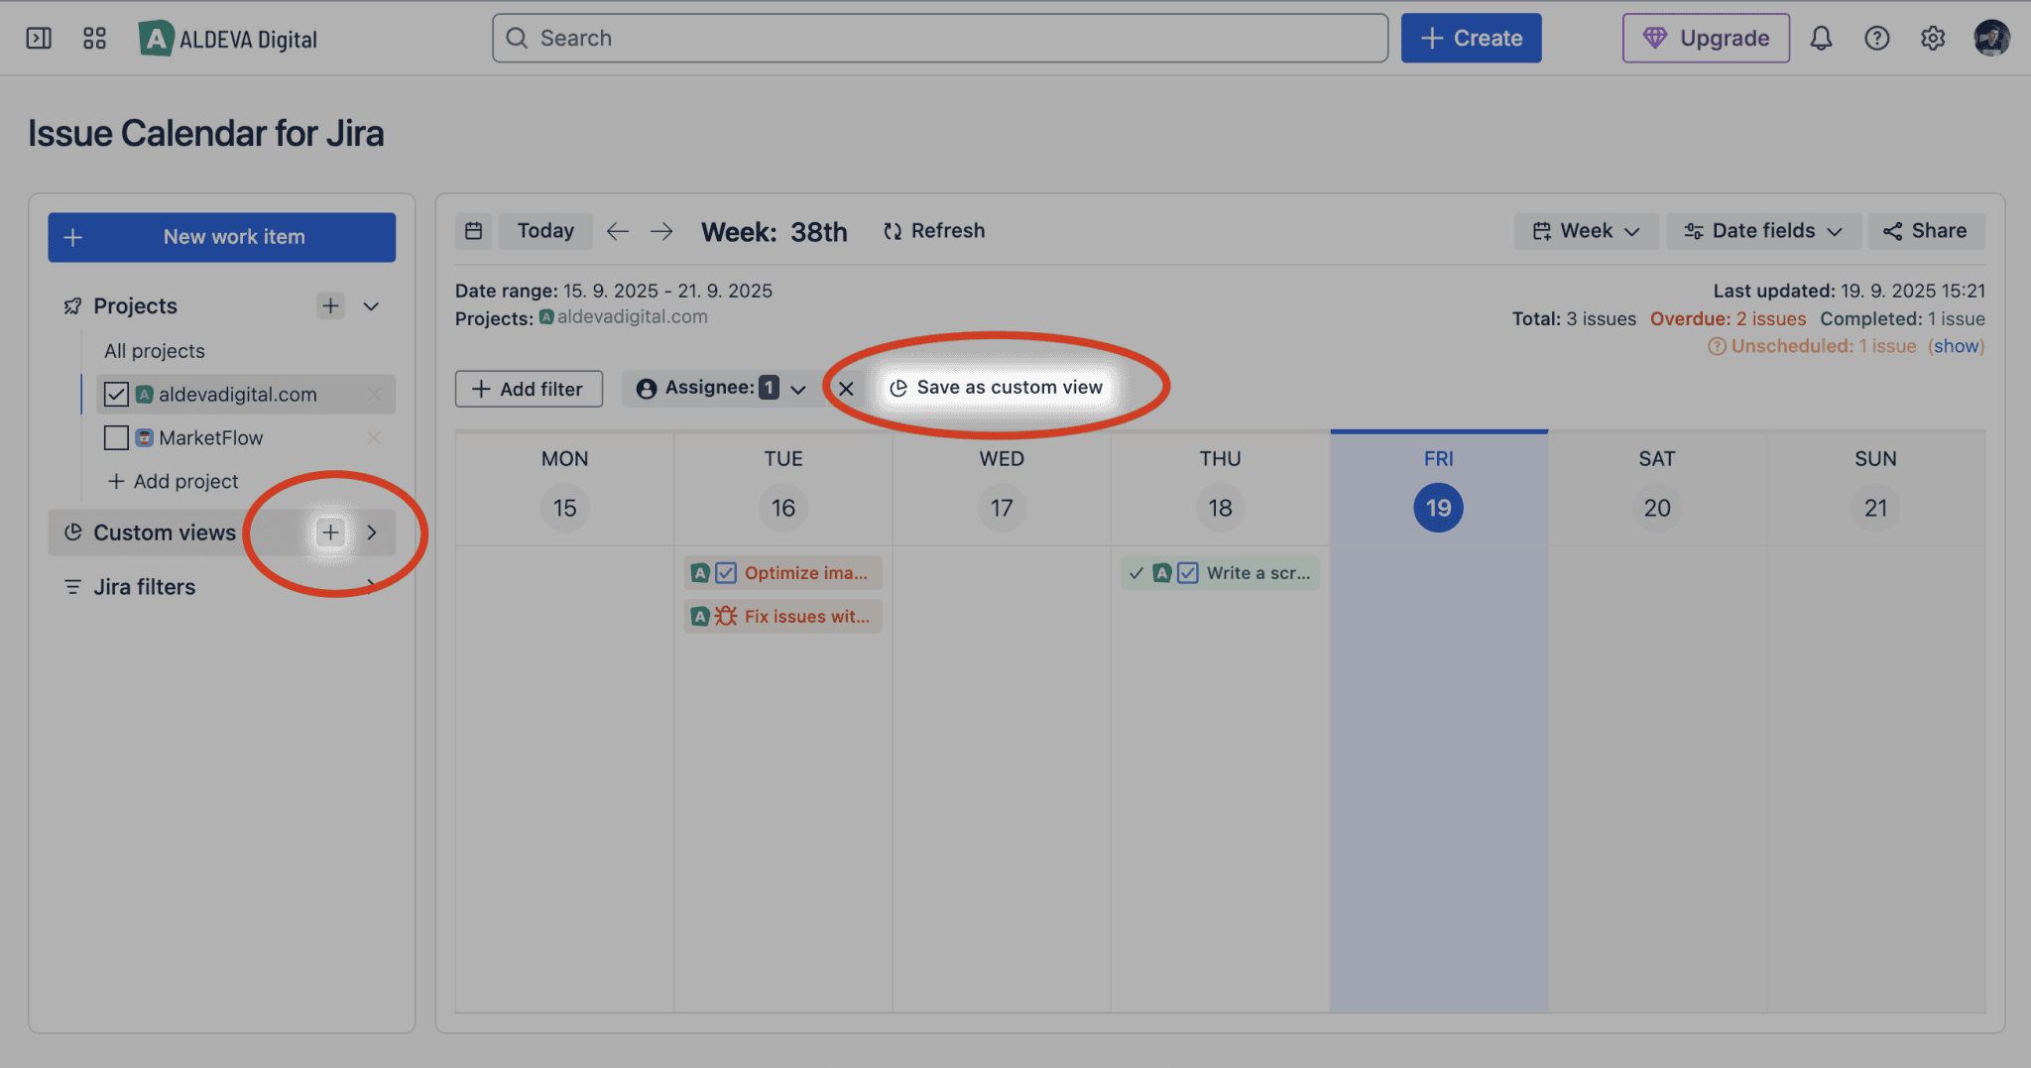Refresh the calendar

tap(934, 231)
